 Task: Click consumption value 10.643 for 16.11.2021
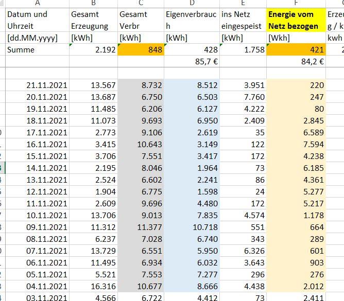141,144
